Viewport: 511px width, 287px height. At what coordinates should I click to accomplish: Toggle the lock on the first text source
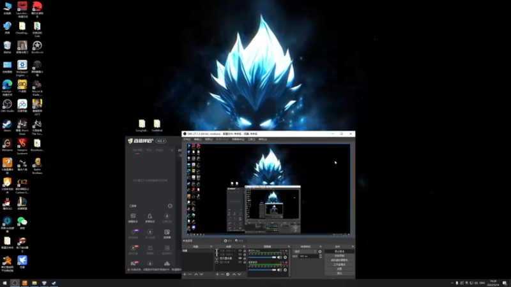click(245, 251)
